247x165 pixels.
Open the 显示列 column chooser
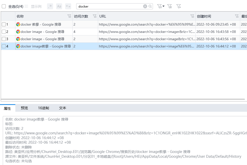point(33,7)
